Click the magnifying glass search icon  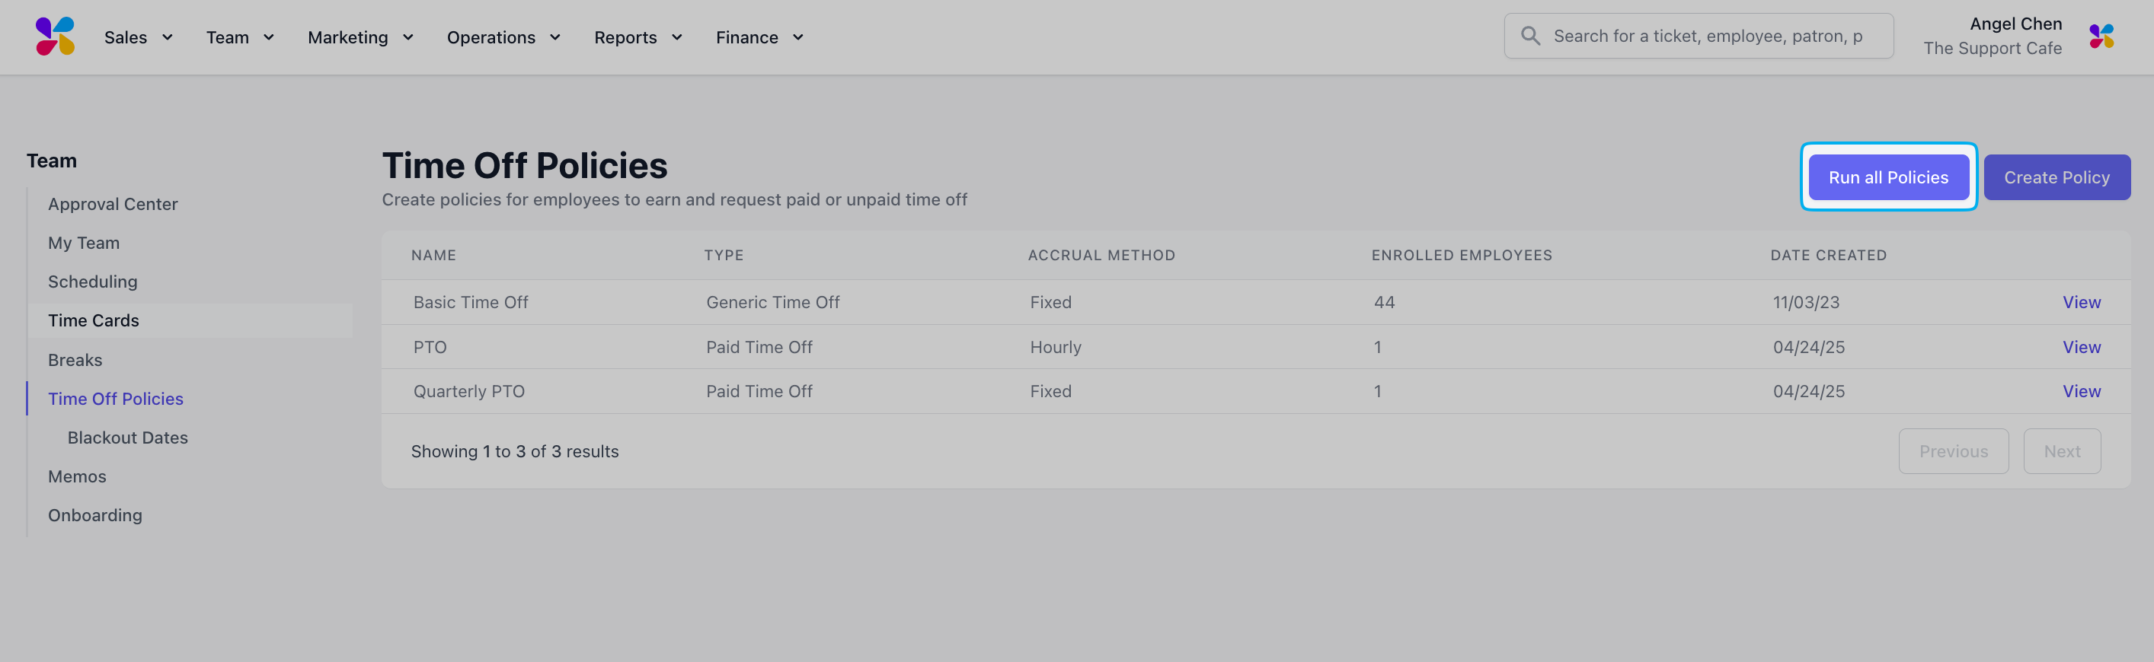tap(1530, 36)
